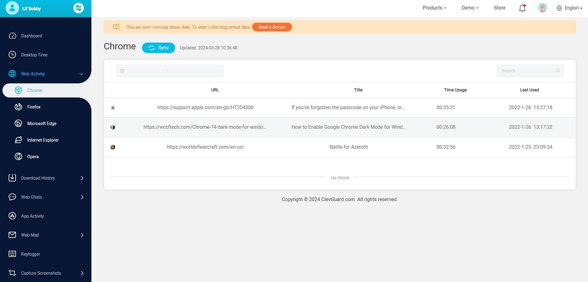Screen dimensions: 588x282
Task: Open the date range picker field
Action: [x=170, y=71]
